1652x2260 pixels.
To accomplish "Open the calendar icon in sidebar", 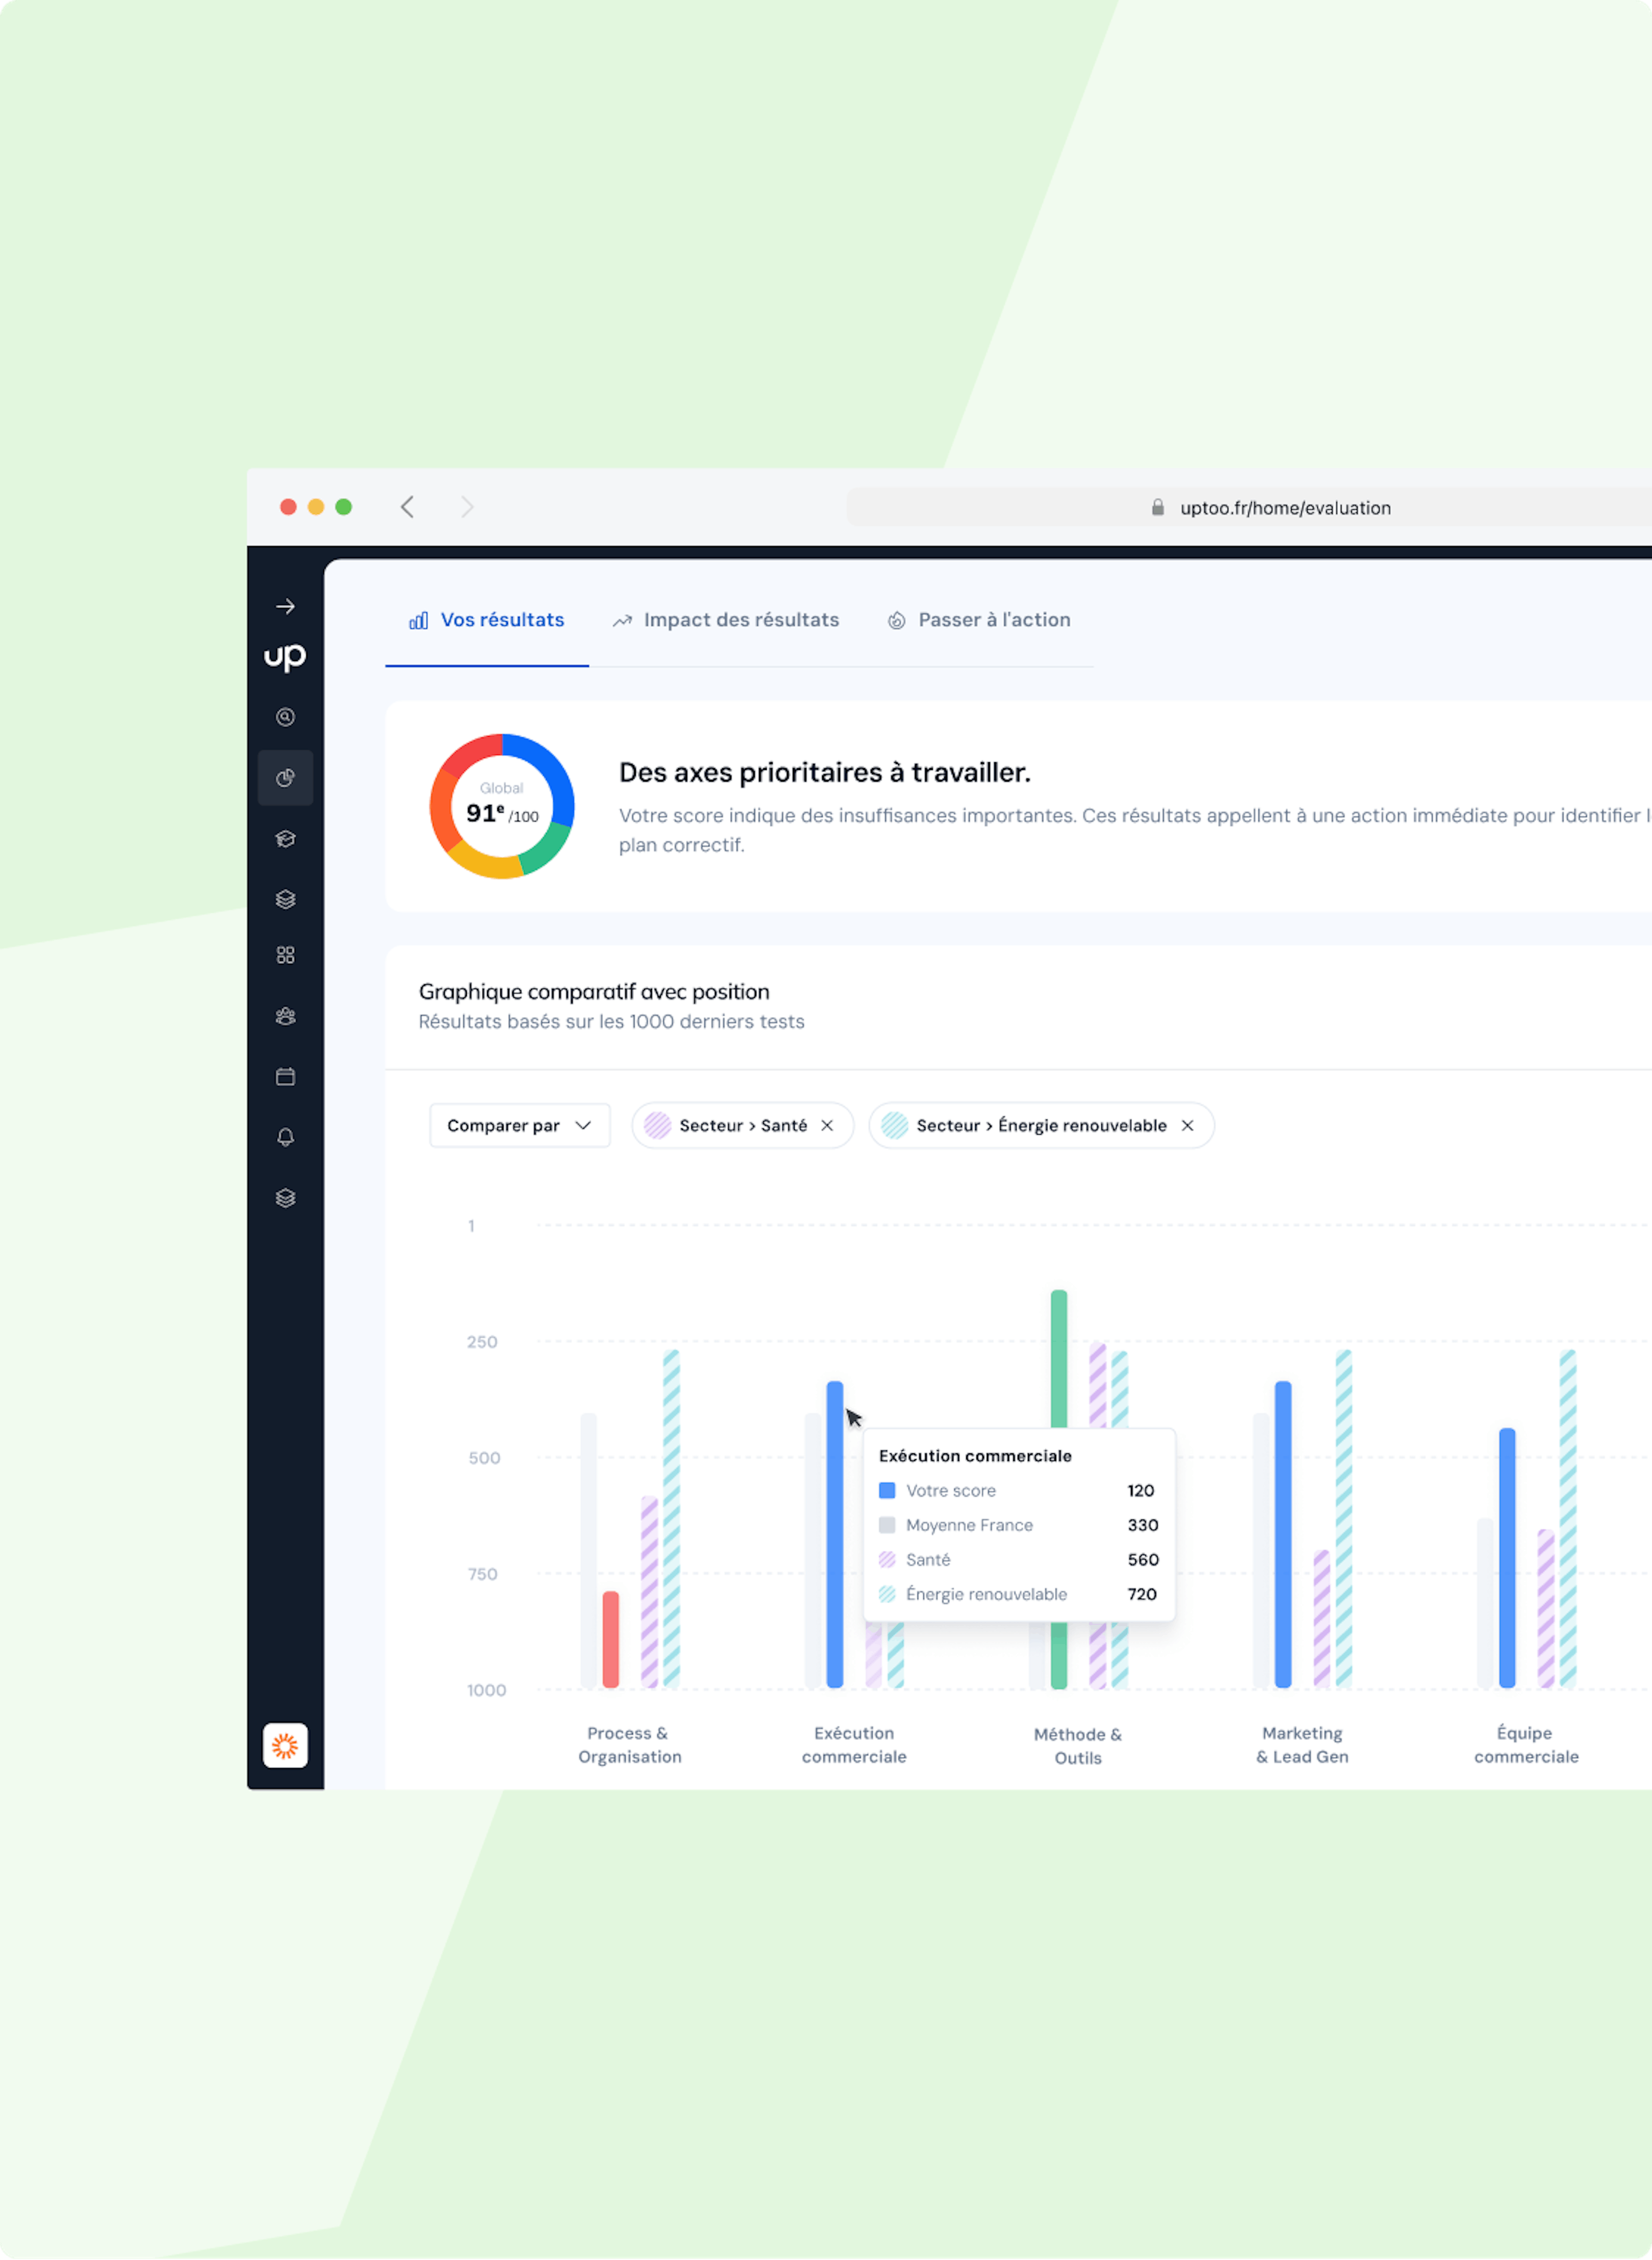I will (x=285, y=1076).
